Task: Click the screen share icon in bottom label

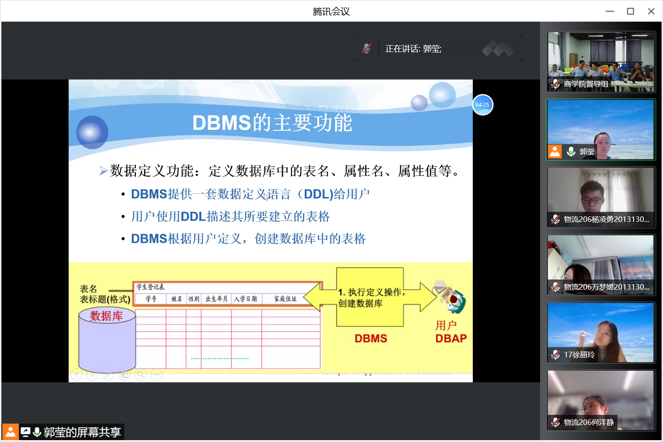Action: click(25, 432)
